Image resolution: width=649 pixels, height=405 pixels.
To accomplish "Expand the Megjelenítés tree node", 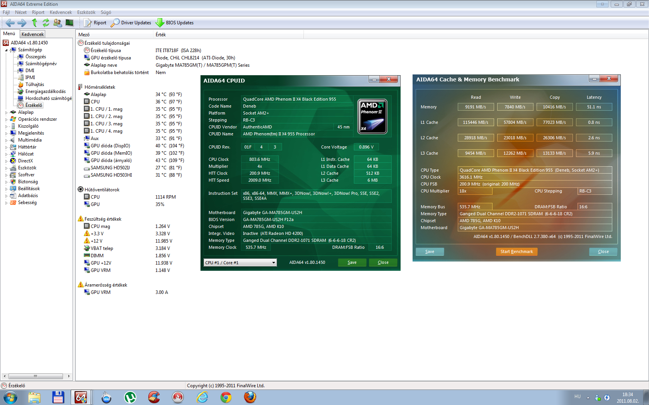I will 6,133.
